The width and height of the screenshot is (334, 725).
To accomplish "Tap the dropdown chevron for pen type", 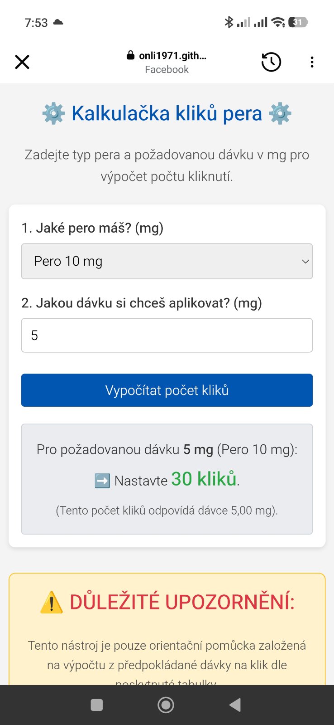I will click(x=305, y=261).
